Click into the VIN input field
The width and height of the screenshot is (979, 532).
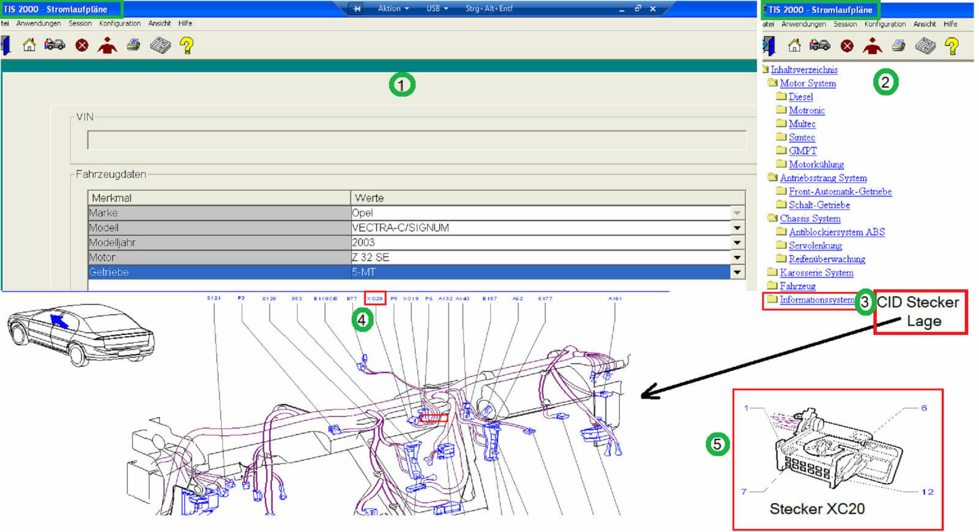[x=416, y=140]
